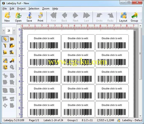144x124 pixels.
Task: Click the disabled bring-to-front icon
Action: pos(5,90)
